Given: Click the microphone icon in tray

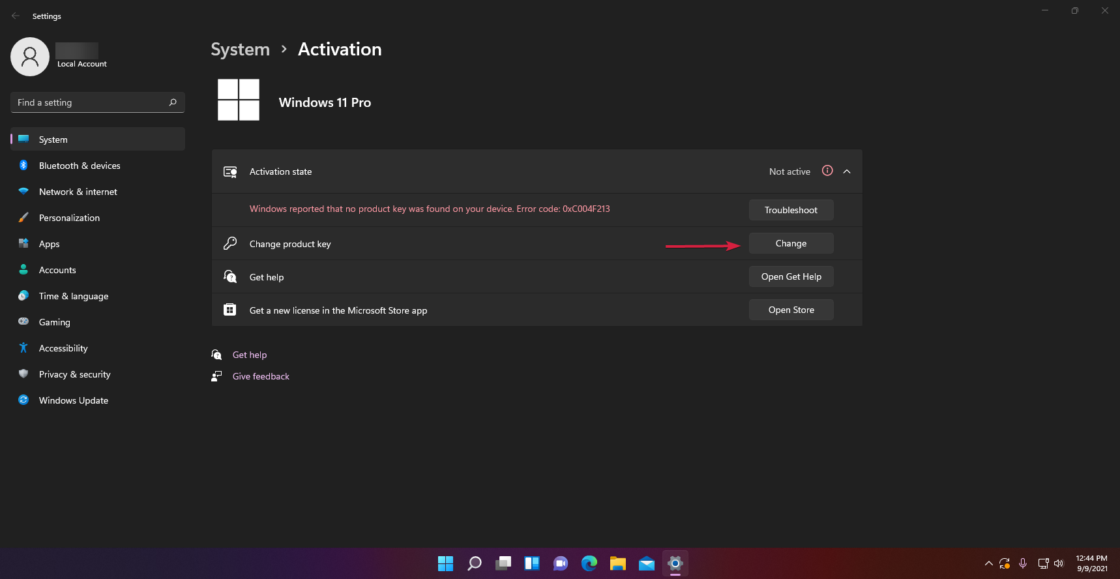Looking at the screenshot, I should (x=1023, y=563).
